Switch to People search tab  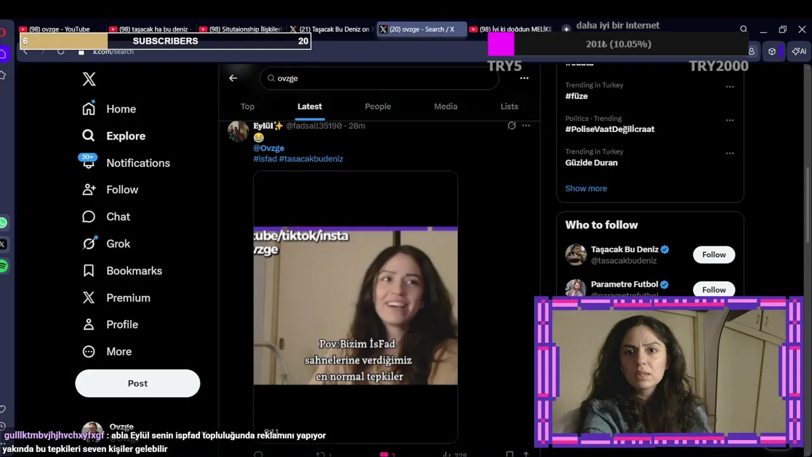coord(378,107)
